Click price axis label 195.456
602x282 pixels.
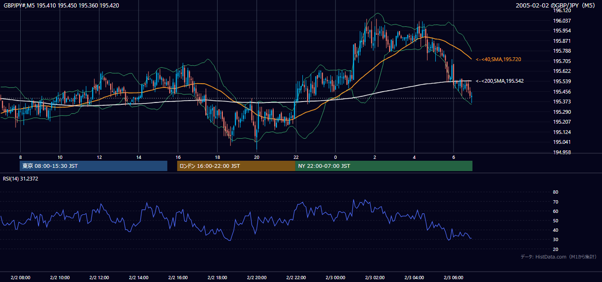click(x=561, y=92)
